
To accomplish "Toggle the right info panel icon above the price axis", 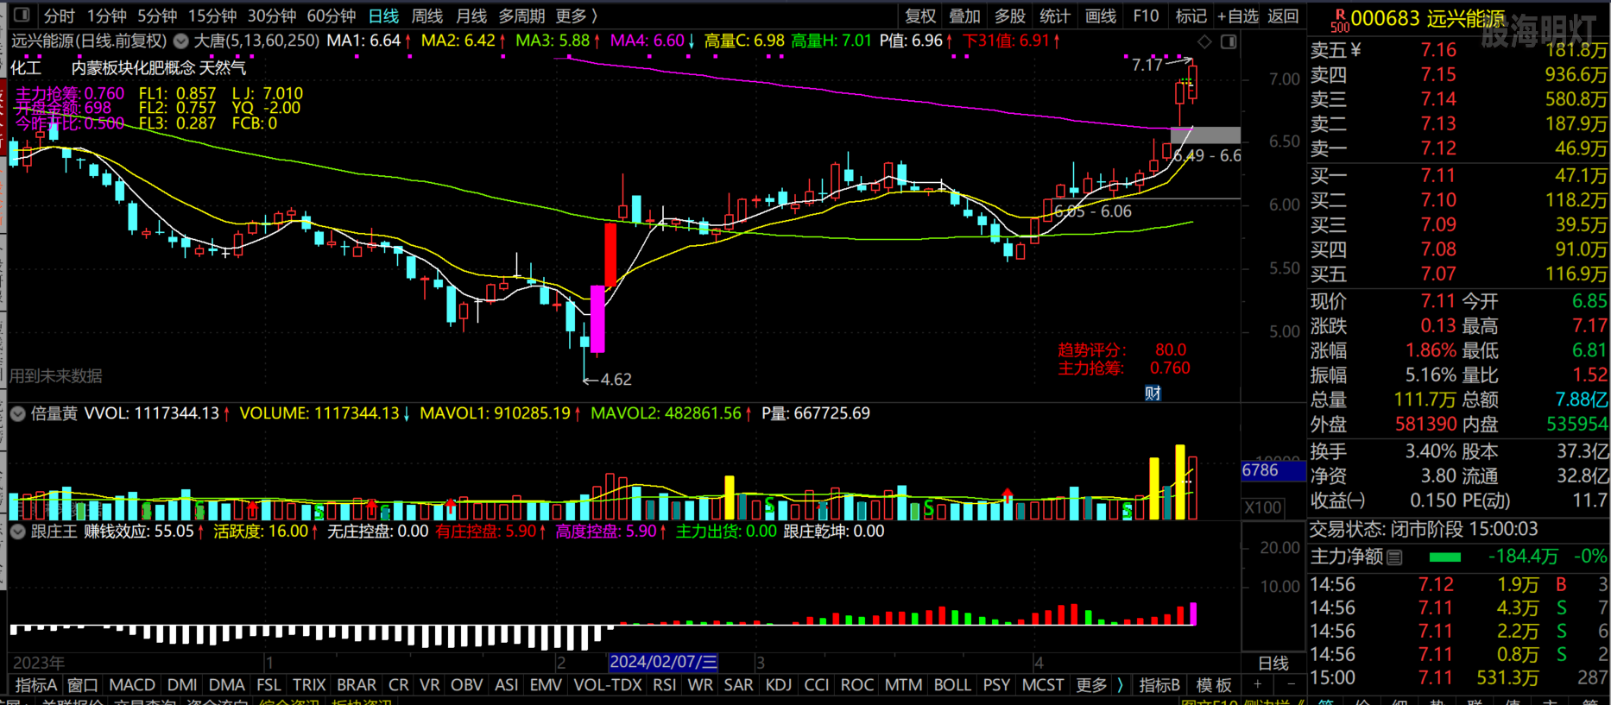I will pyautogui.click(x=1229, y=41).
